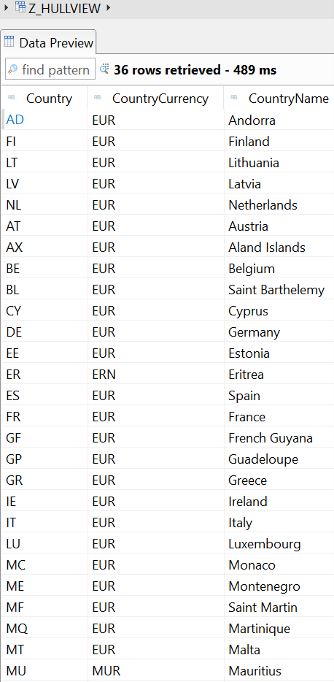The image size is (334, 682).
Task: Click the Data Preview tab icon
Action: click(x=9, y=42)
